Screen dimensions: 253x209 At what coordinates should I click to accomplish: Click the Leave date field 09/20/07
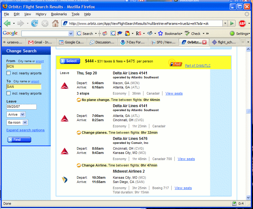21,107
